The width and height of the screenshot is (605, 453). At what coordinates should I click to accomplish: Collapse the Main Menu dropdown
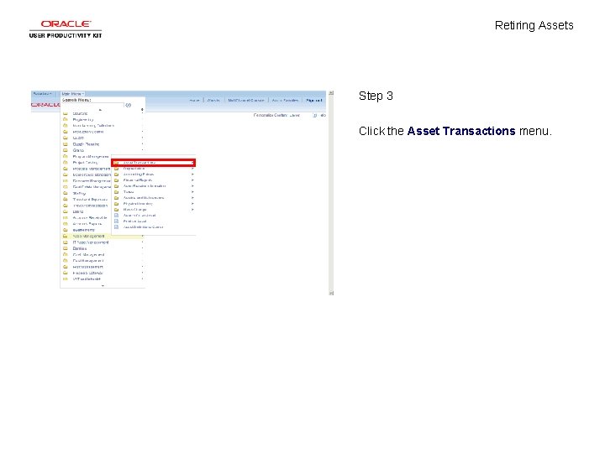pyautogui.click(x=72, y=94)
